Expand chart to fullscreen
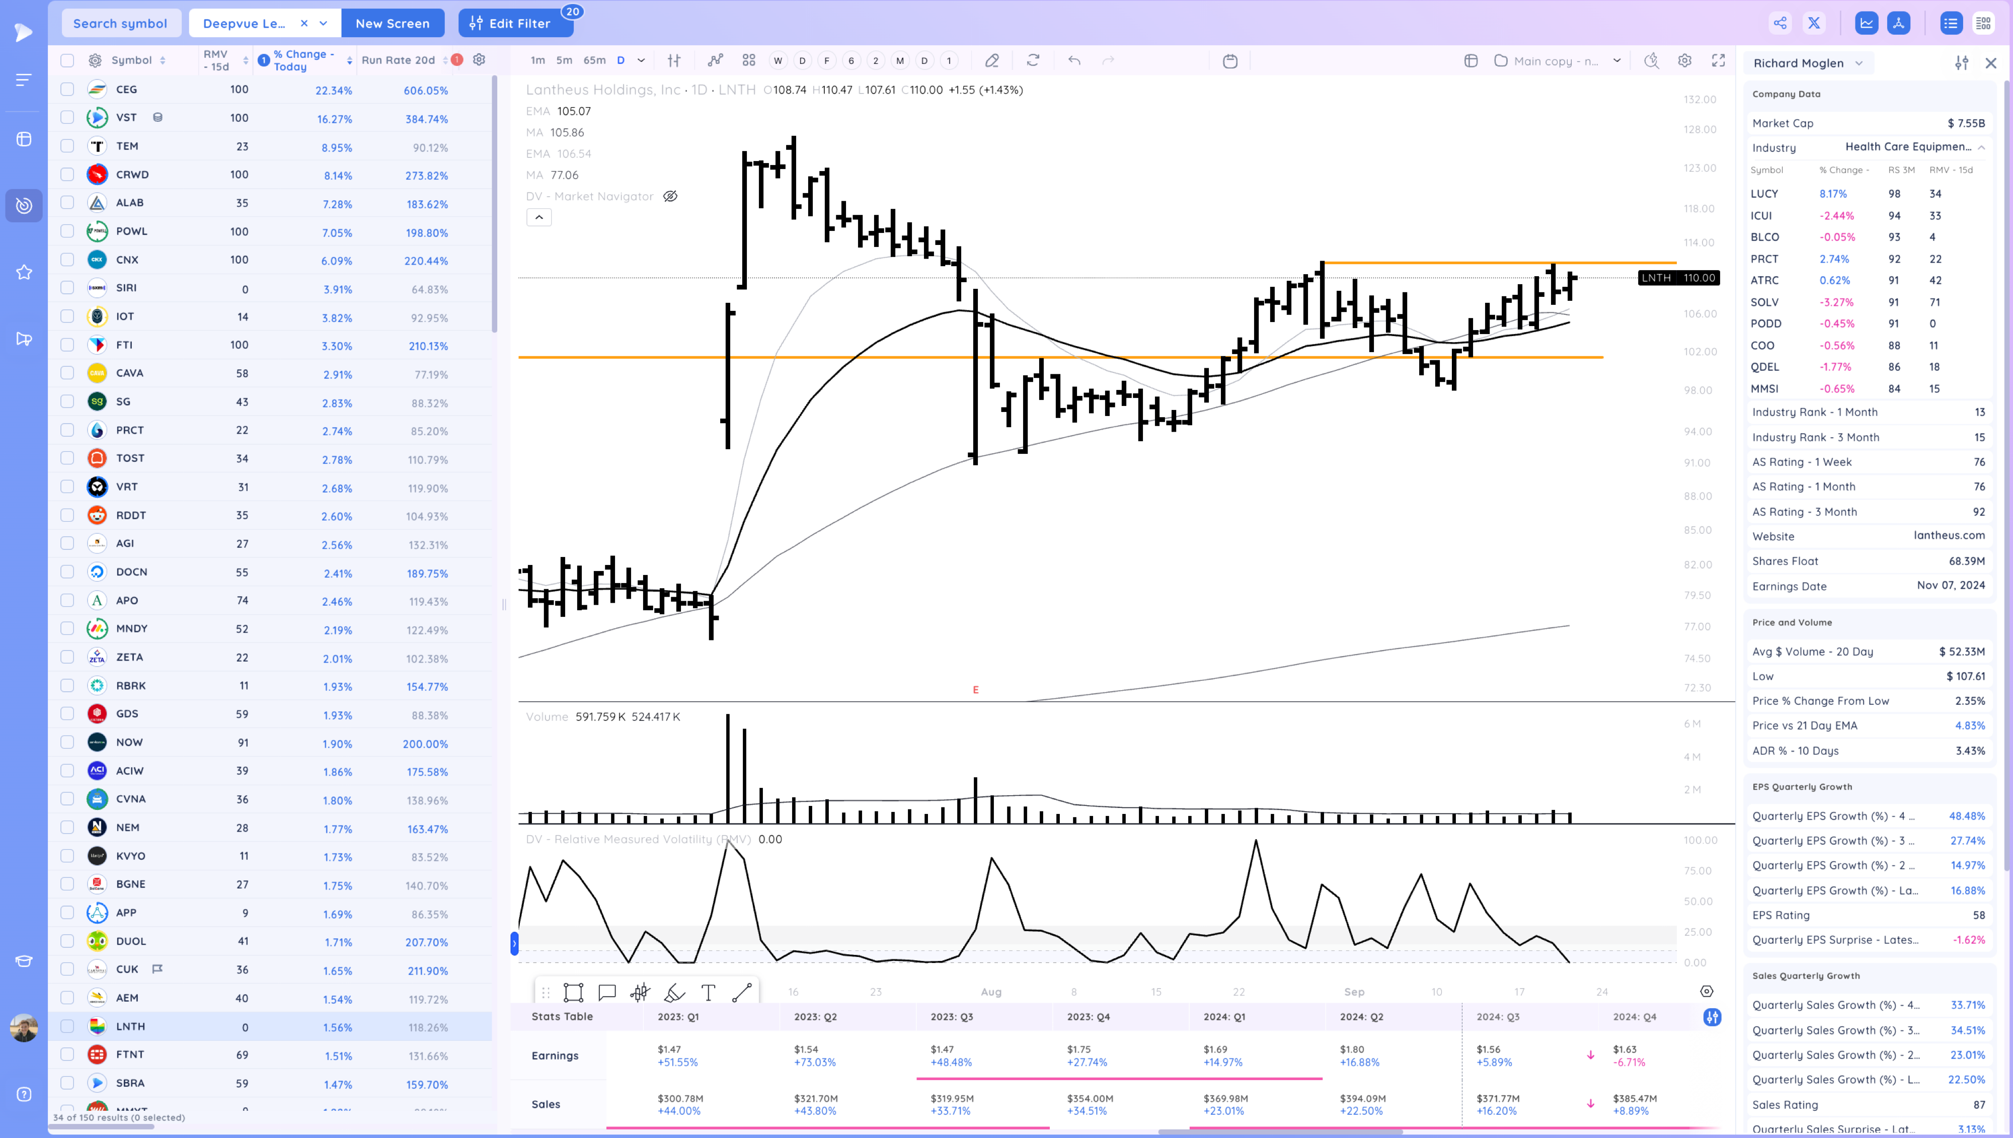Viewport: 2013px width, 1138px height. (1718, 60)
